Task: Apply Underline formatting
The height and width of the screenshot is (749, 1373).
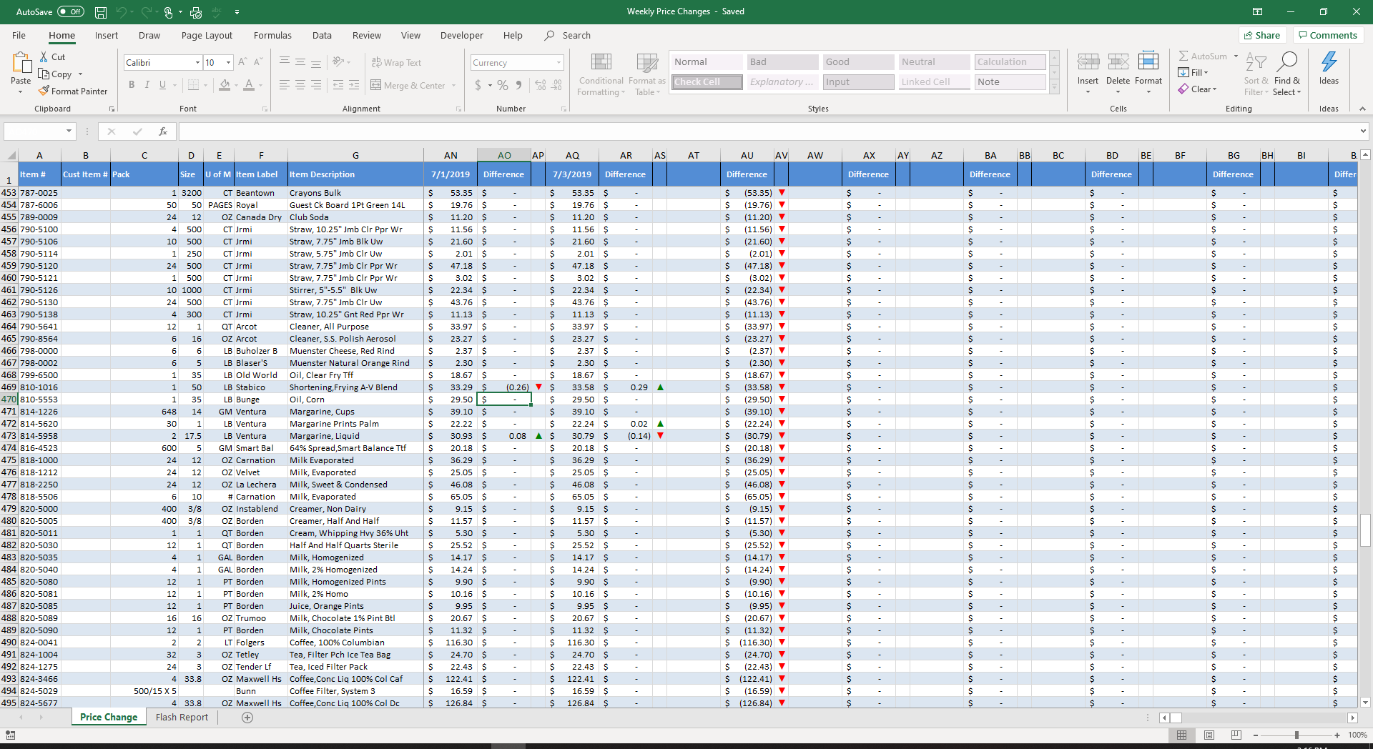Action: click(162, 85)
